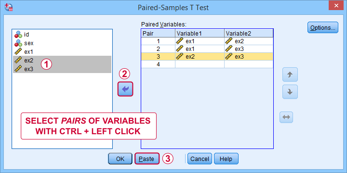Select ex3 in the source variable list
This screenshot has height=173, width=347.
pos(62,69)
